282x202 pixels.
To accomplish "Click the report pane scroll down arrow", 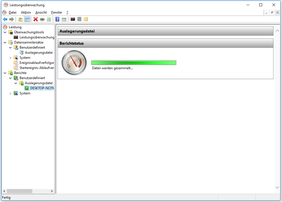I will point(277,187).
